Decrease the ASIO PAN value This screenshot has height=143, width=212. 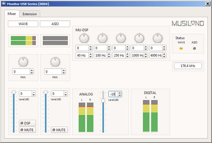(64, 73)
